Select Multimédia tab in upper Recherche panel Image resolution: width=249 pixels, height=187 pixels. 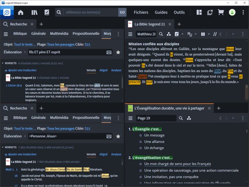click(59, 34)
